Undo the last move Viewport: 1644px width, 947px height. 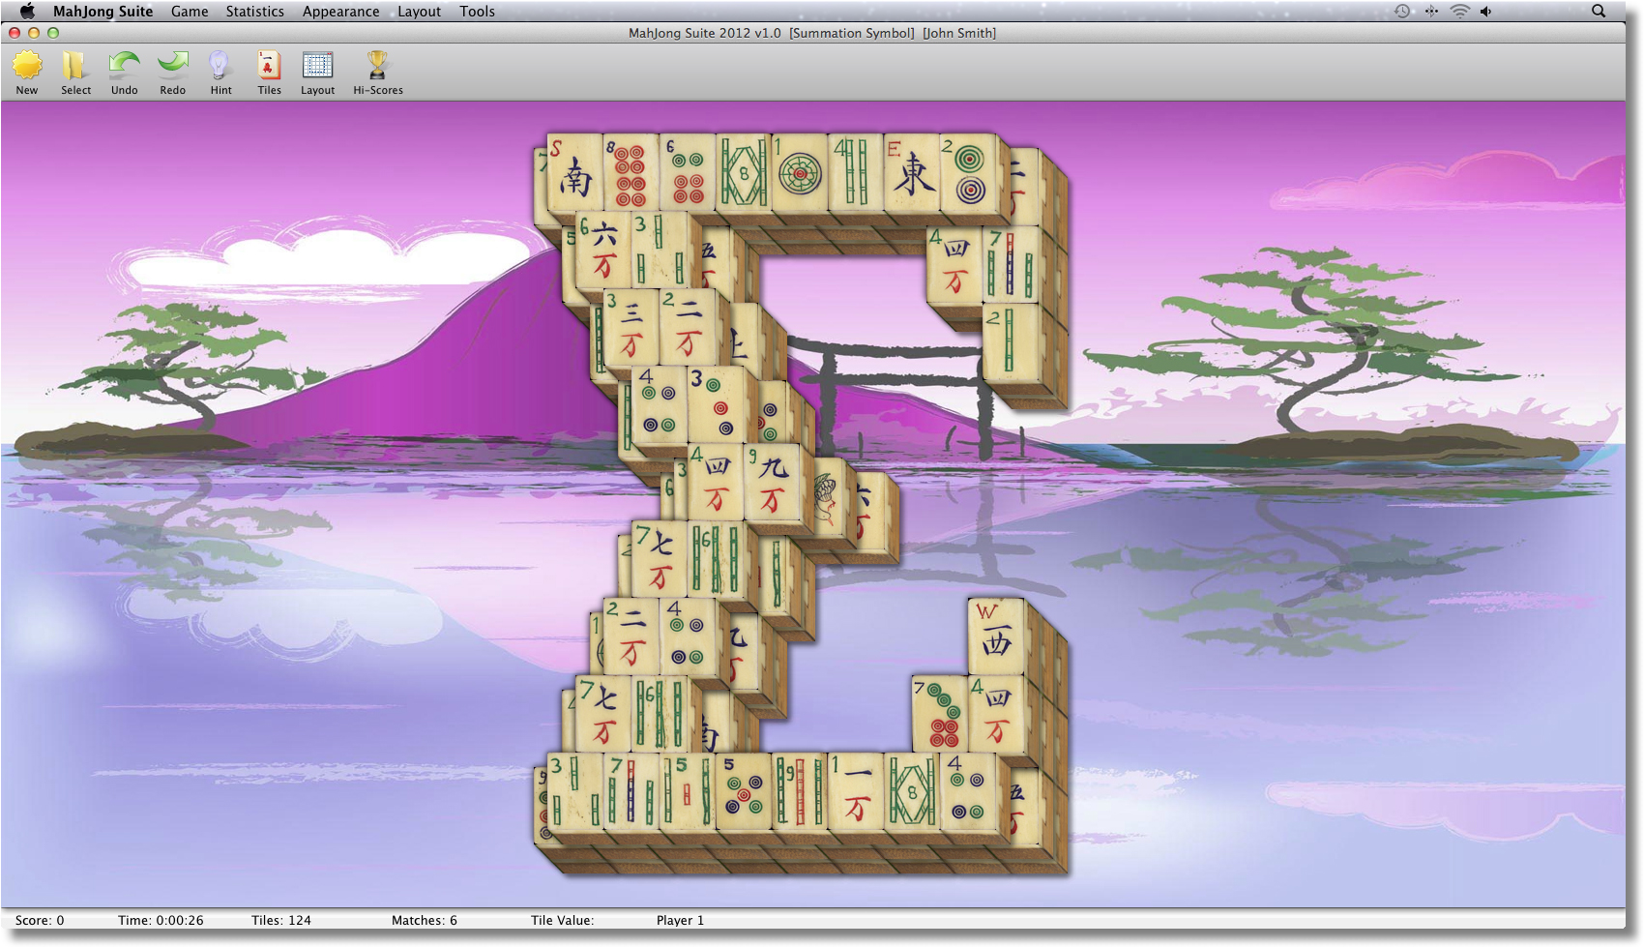coord(124,74)
